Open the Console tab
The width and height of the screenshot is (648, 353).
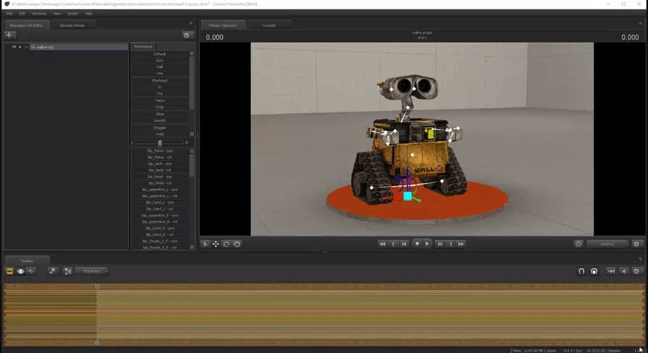pyautogui.click(x=269, y=25)
